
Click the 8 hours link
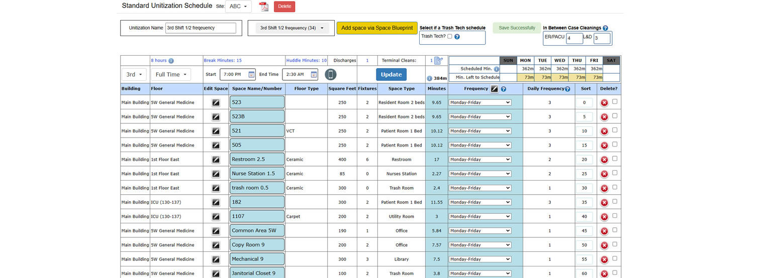point(159,61)
